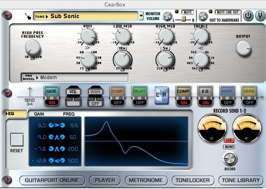Image resolution: width=266 pixels, height=189 pixels.
Task: Enable the Verb effect switch
Action: (249, 103)
